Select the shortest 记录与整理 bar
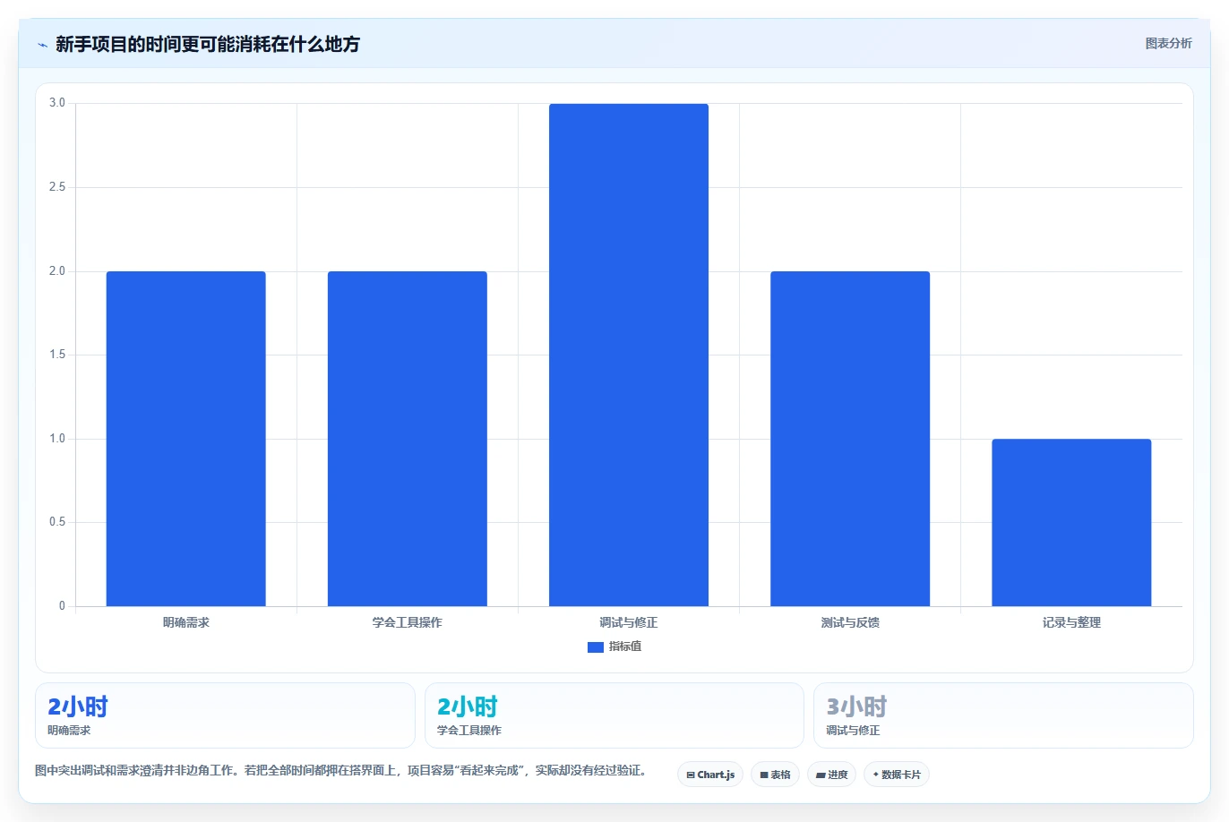 pos(1071,522)
